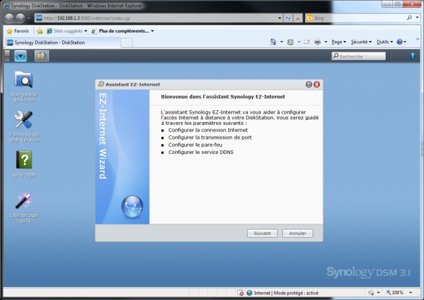The width and height of the screenshot is (424, 300).
Task: Expand the address bar history dropdown
Action: (x=280, y=18)
